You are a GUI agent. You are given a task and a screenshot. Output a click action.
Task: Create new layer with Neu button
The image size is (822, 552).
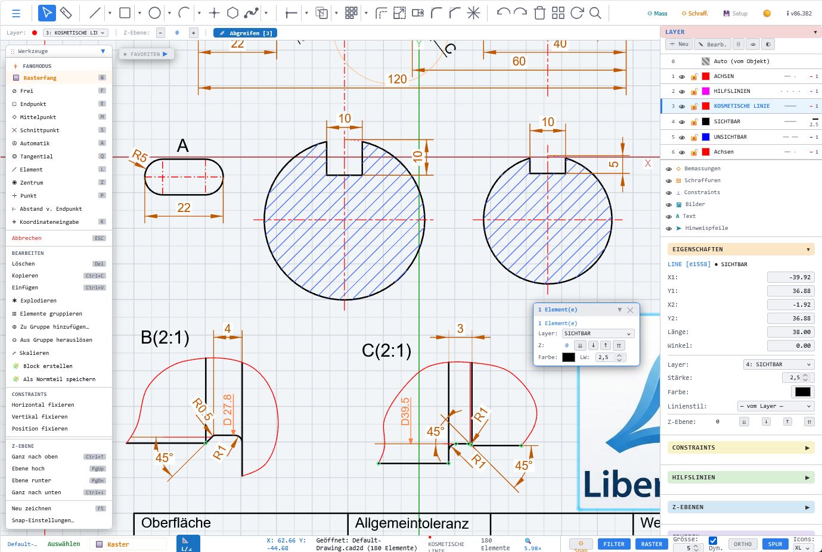679,44
